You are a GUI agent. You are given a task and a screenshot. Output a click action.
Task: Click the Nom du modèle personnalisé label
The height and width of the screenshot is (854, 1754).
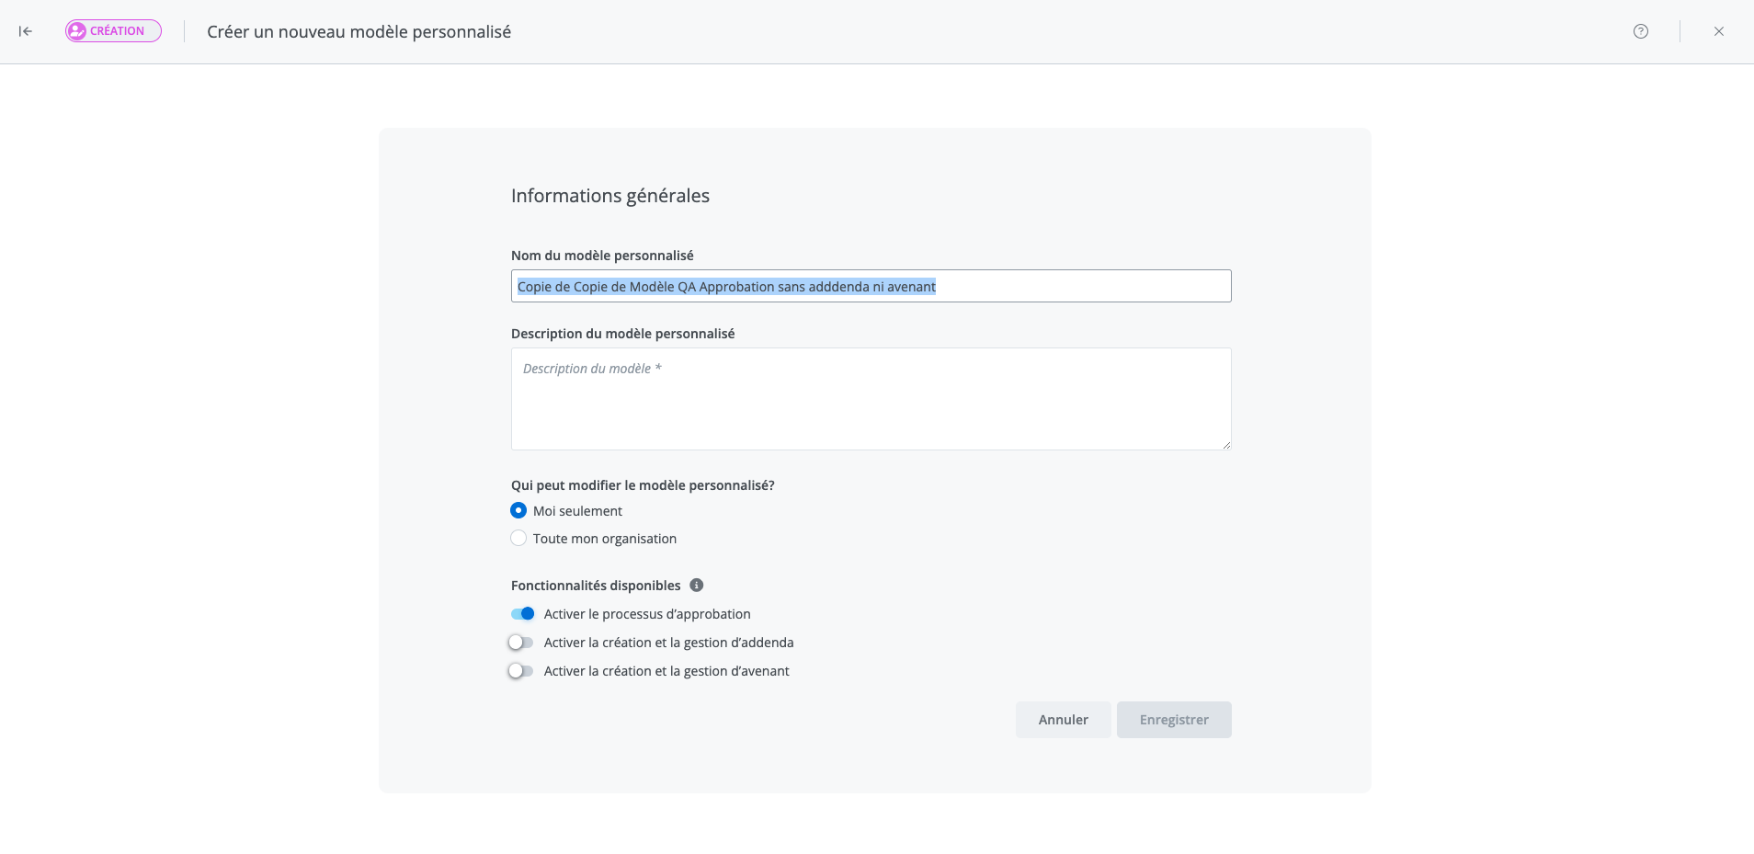[602, 256]
